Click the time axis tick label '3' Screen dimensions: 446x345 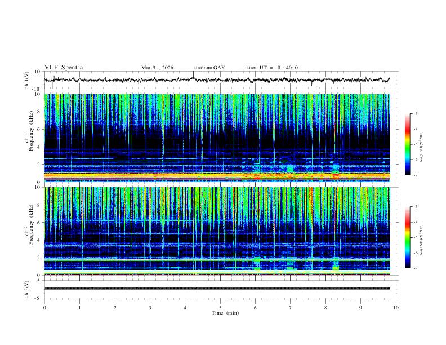coord(150,308)
